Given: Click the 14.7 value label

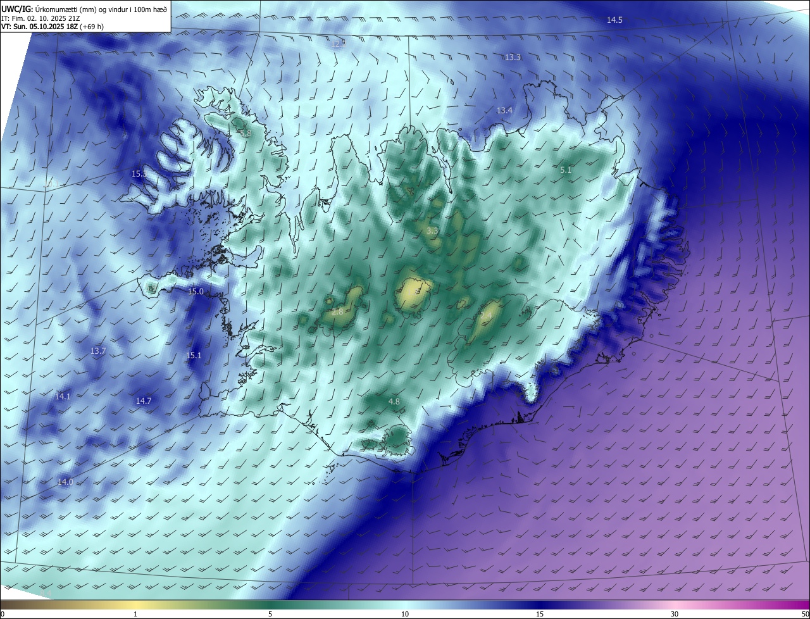Looking at the screenshot, I should pyautogui.click(x=144, y=401).
